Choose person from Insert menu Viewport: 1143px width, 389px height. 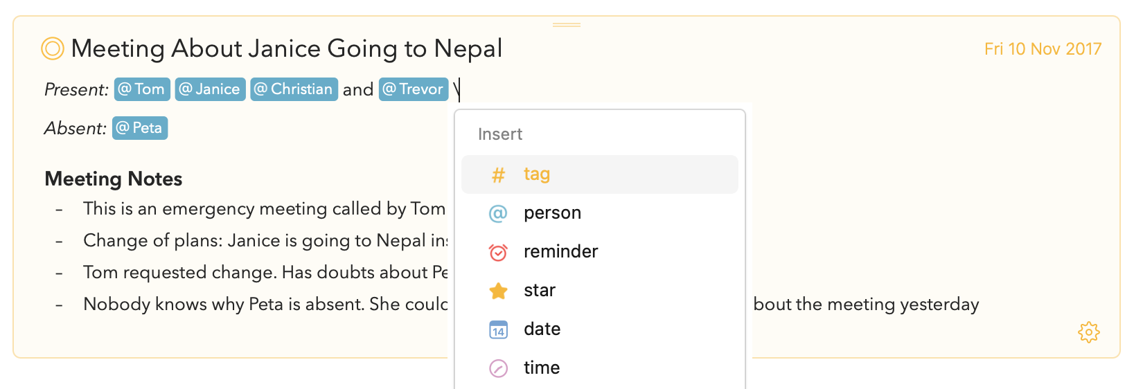tap(600, 213)
